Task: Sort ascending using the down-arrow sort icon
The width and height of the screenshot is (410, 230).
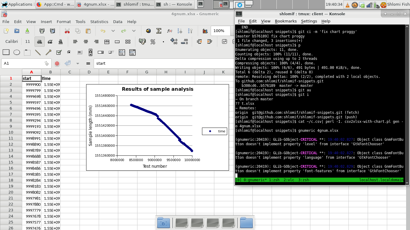Action: point(180,31)
